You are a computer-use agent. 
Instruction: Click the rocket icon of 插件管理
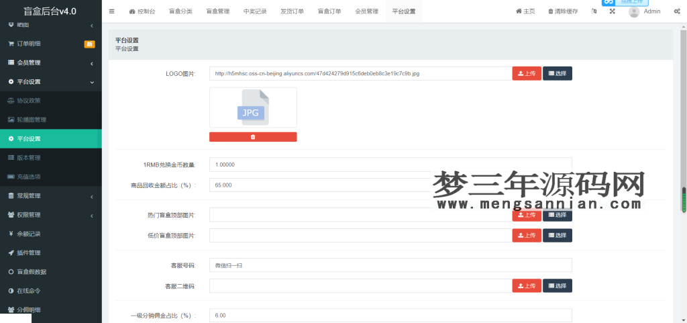point(11,253)
